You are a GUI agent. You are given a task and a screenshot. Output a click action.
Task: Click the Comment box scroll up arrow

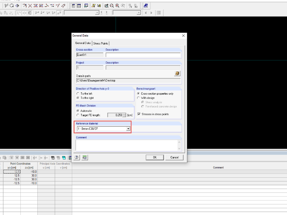pos(179,142)
